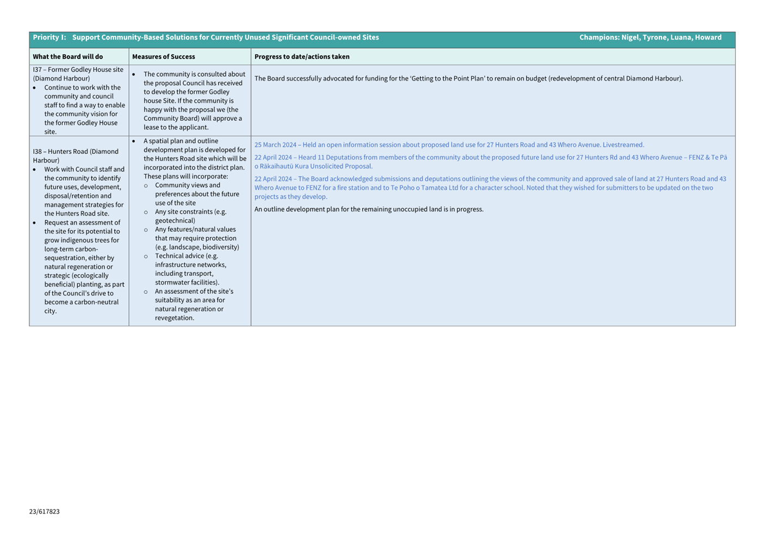
Task: Click the 'Board acknowledged submissions' 22 April entry
Action: (490, 188)
